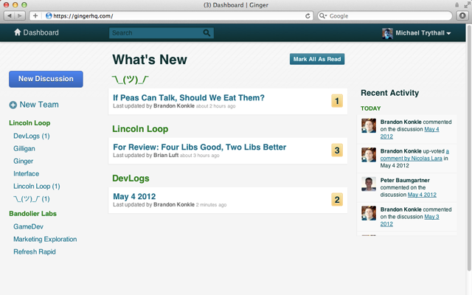472x295 pixels.
Task: Open the For Review: Four Libs Good discussion
Action: [x=199, y=147]
